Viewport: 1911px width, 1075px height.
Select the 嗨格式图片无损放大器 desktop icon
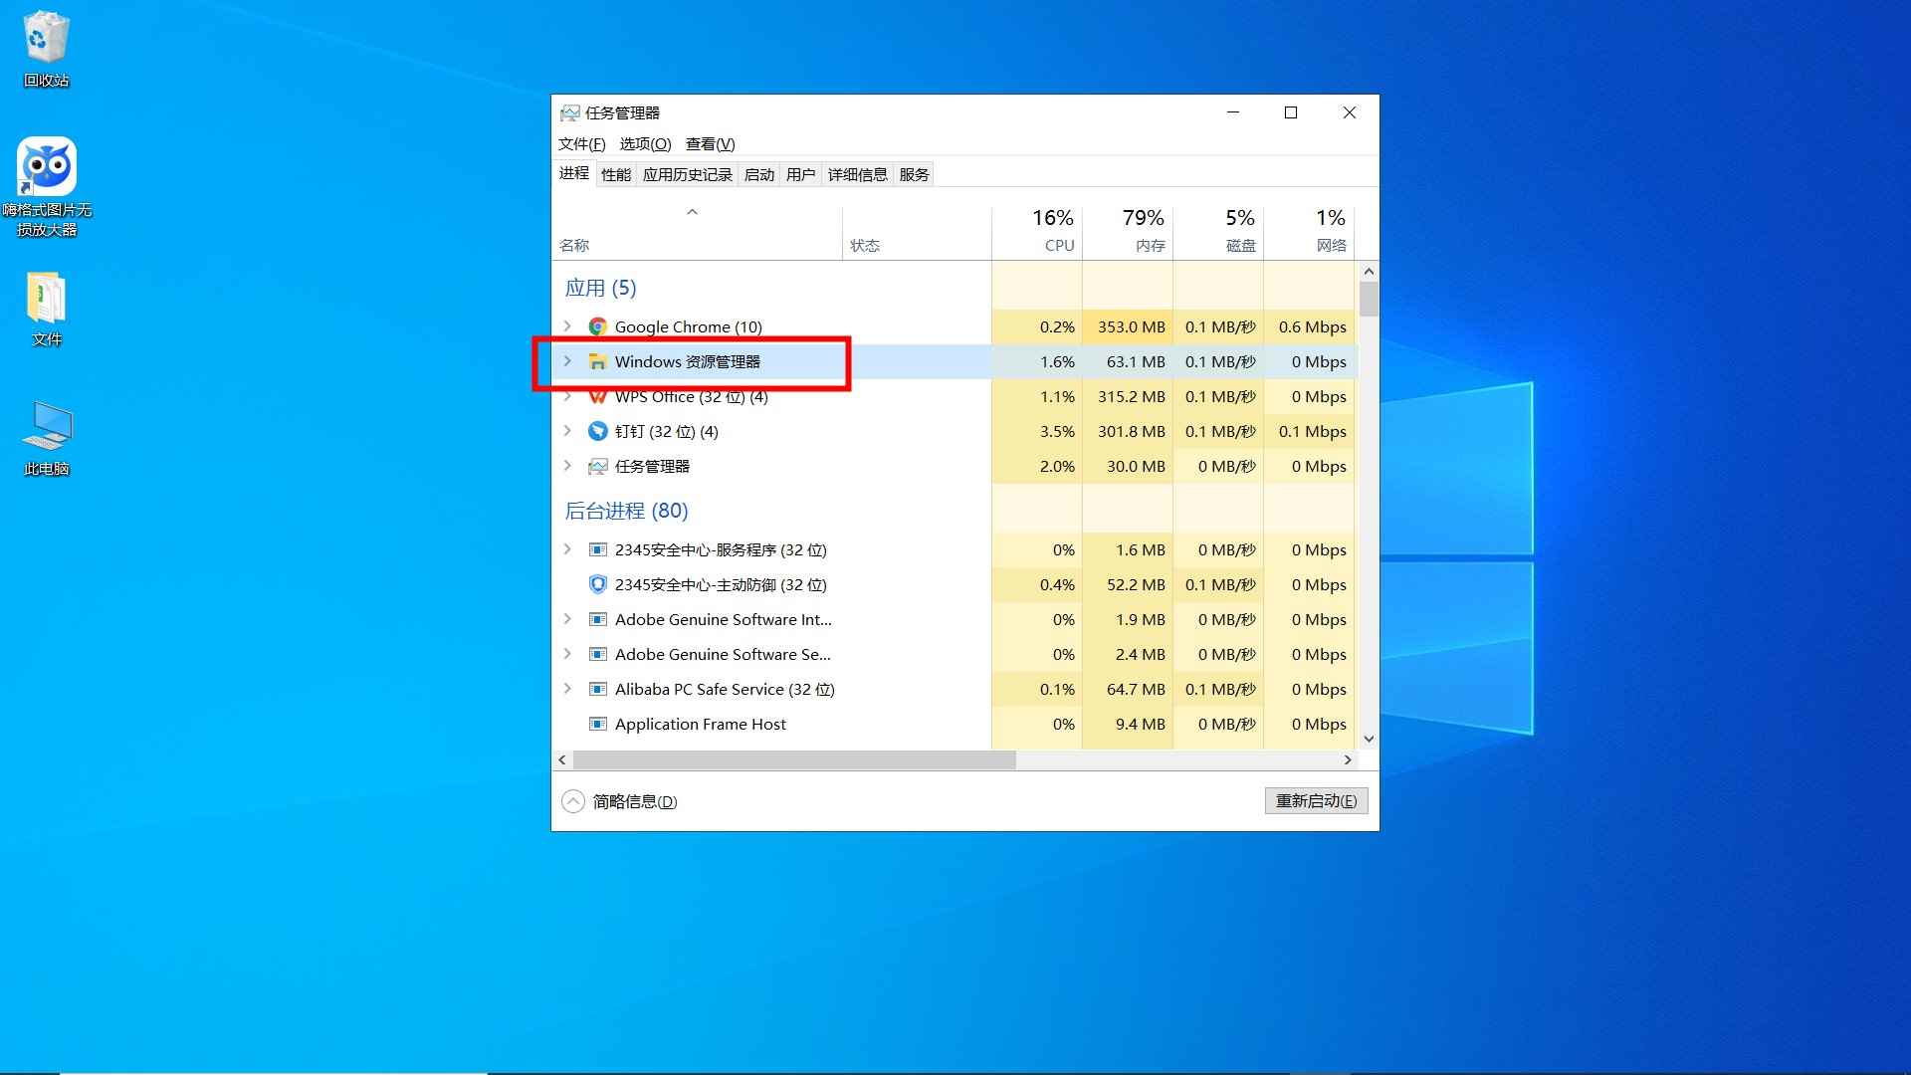46,166
